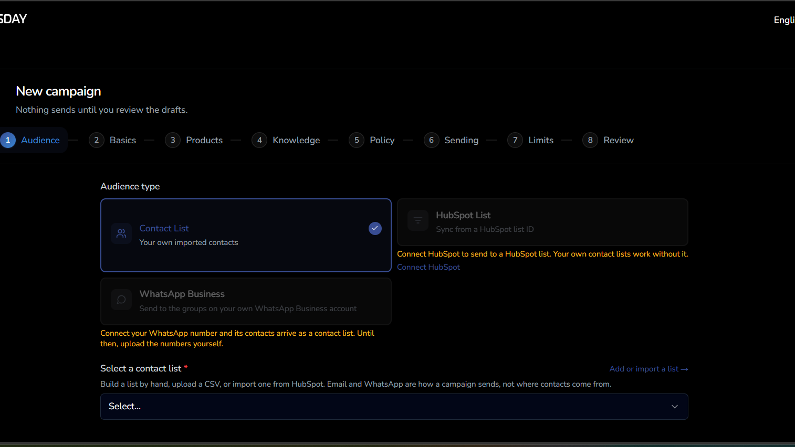
Task: Click the chevron in the contact list select
Action: tap(675, 407)
